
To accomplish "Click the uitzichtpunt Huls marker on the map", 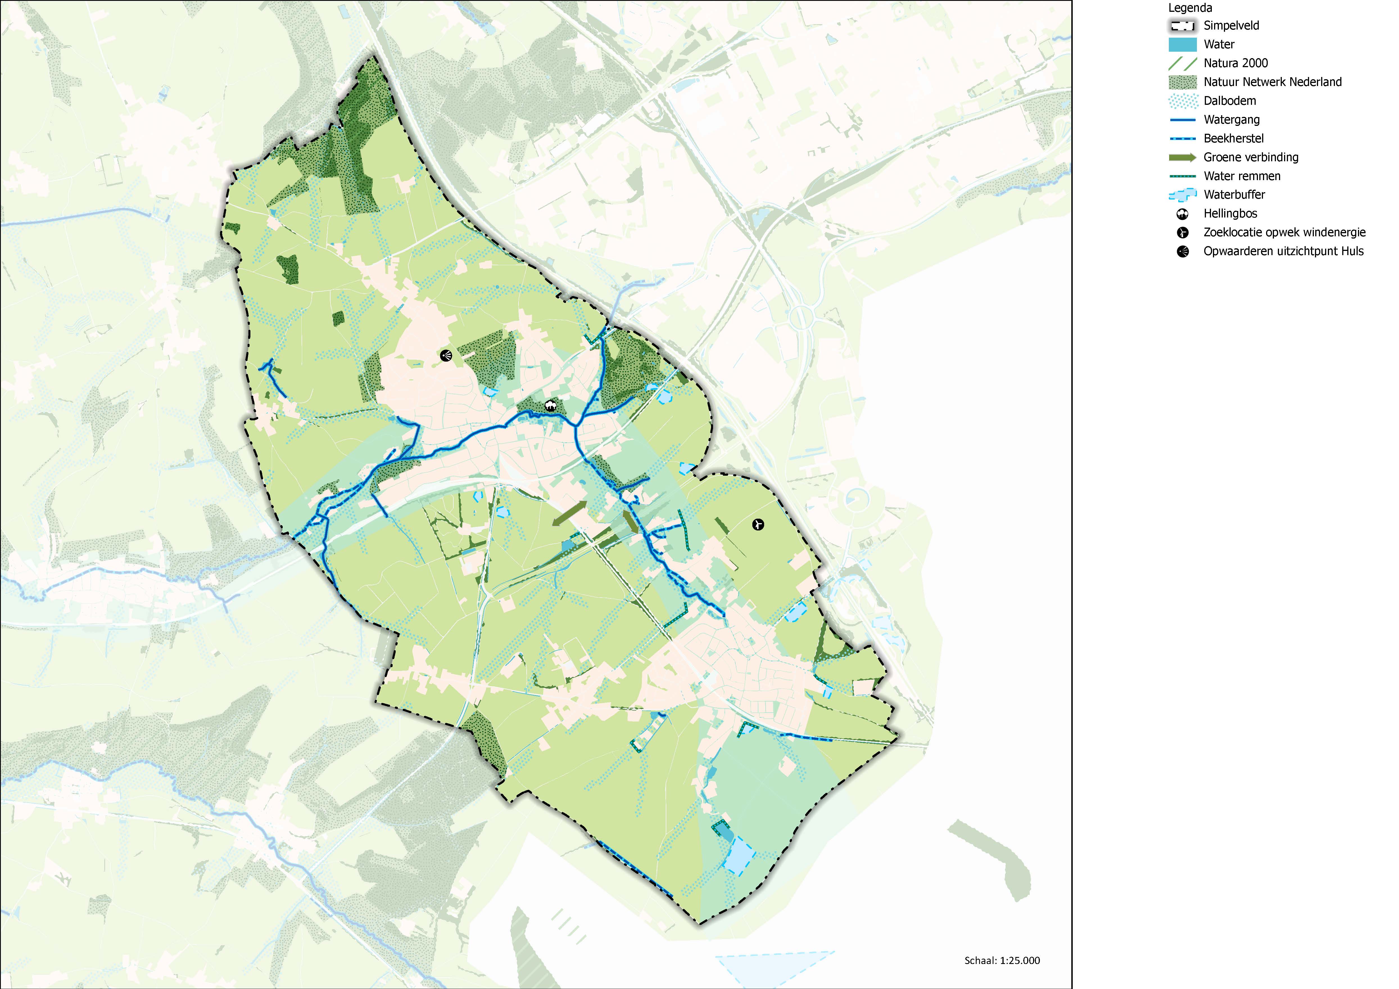I will coord(446,356).
